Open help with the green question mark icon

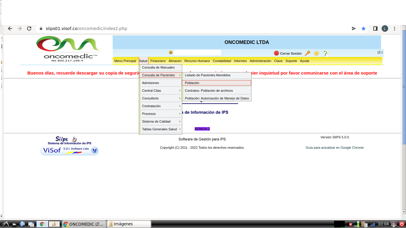pos(325,53)
